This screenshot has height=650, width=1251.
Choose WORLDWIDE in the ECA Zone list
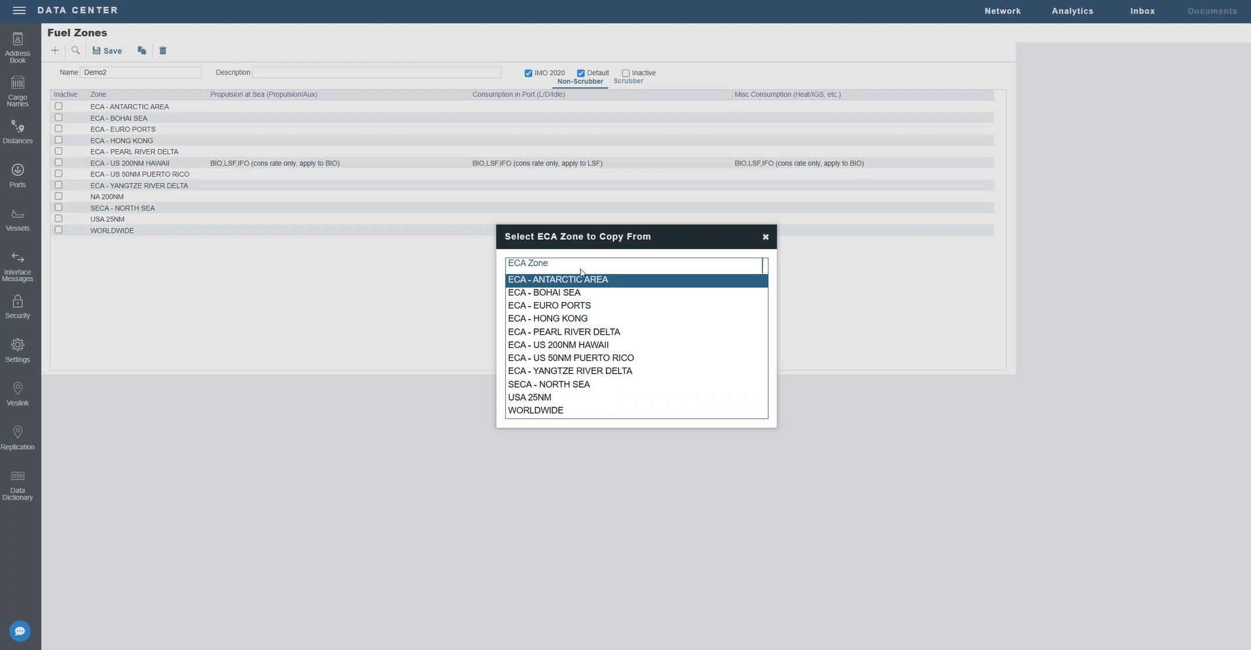(536, 410)
